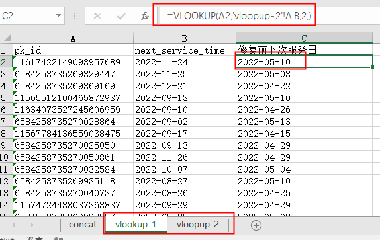Select the row 7 header
This screenshot has width=380, height=240.
click(x=7, y=121)
